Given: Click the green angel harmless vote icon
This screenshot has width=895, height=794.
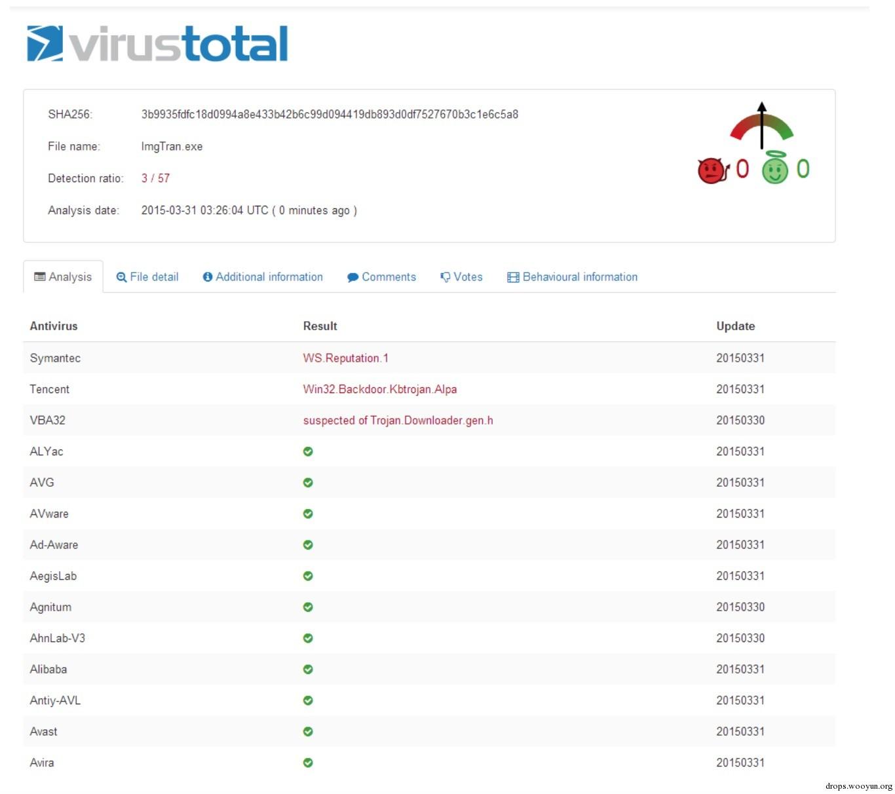Looking at the screenshot, I should pos(775,168).
